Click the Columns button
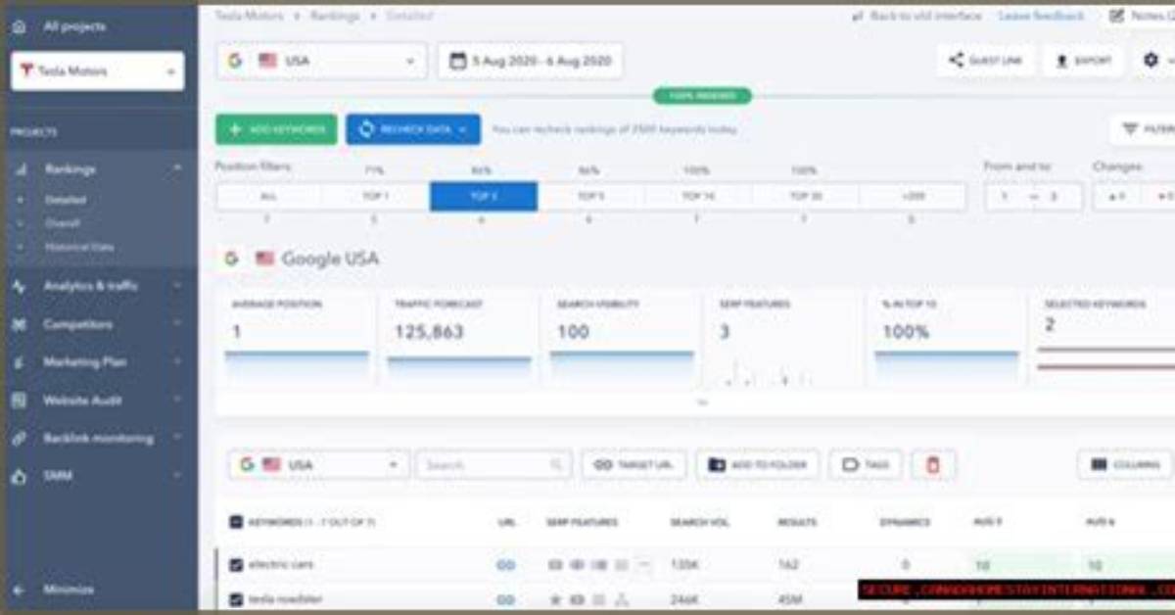Viewport: 1175px width, 615px height. 1124,465
